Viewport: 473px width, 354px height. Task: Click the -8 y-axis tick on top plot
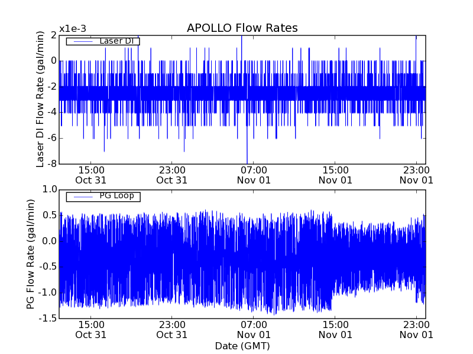[52, 164]
